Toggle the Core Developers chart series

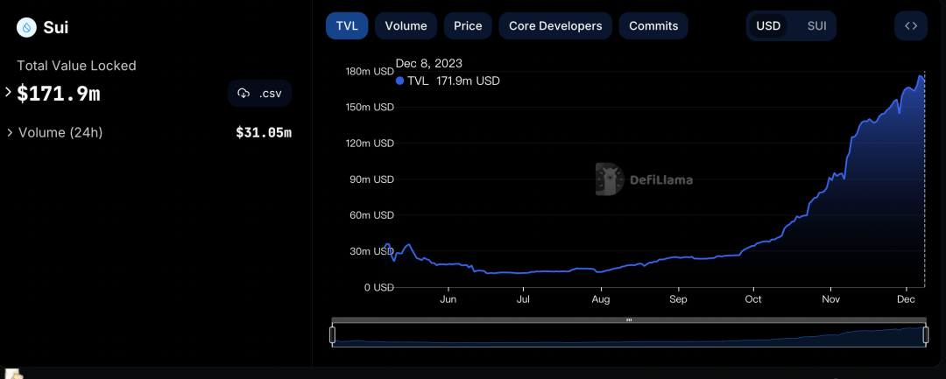(555, 26)
